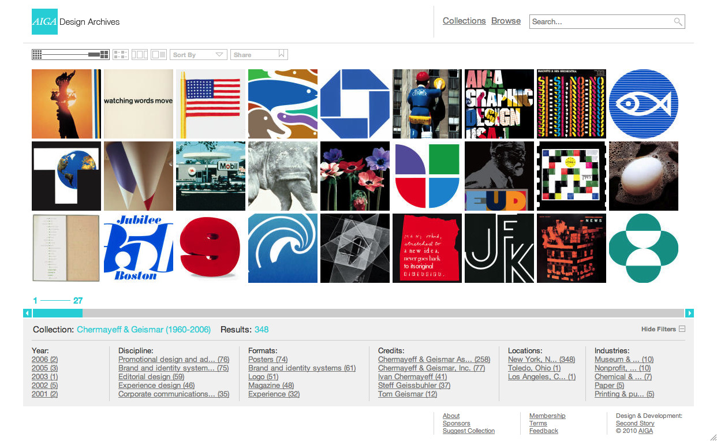Switch to thumbnails-with-details view icon
The width and height of the screenshot is (717, 441).
coord(120,54)
